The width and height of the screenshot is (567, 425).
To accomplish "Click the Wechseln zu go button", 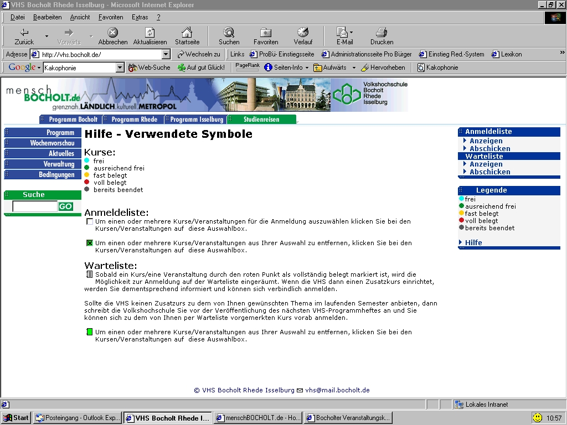I will tap(199, 54).
